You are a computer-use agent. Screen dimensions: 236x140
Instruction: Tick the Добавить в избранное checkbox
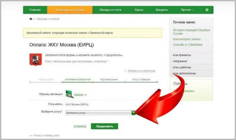[125, 71]
